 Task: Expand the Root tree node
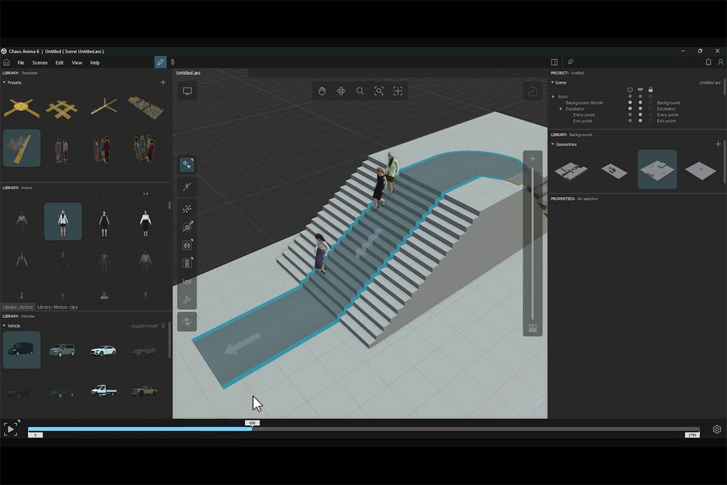coord(553,96)
